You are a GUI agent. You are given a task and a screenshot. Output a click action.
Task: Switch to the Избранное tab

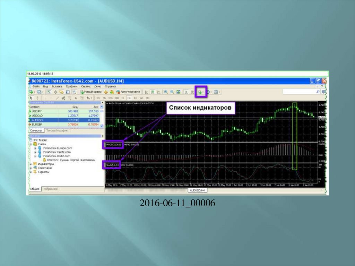51,189
